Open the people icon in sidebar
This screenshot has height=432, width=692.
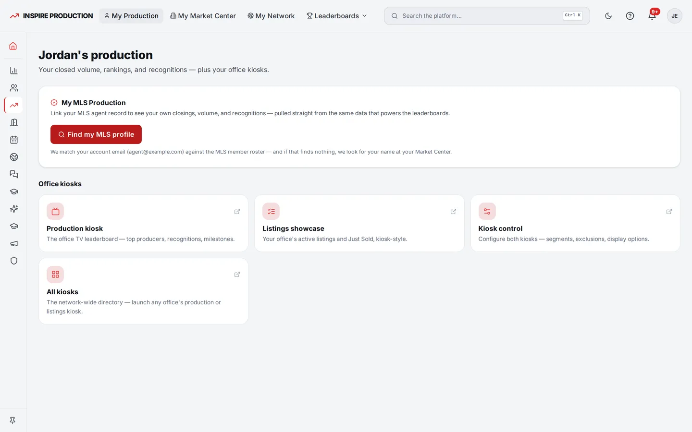point(13,88)
